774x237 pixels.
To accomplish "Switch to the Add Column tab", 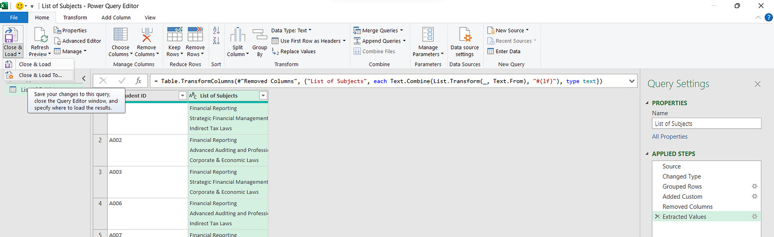I will (116, 18).
